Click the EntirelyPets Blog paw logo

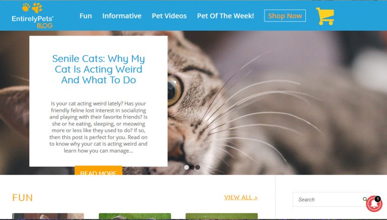coord(32,16)
